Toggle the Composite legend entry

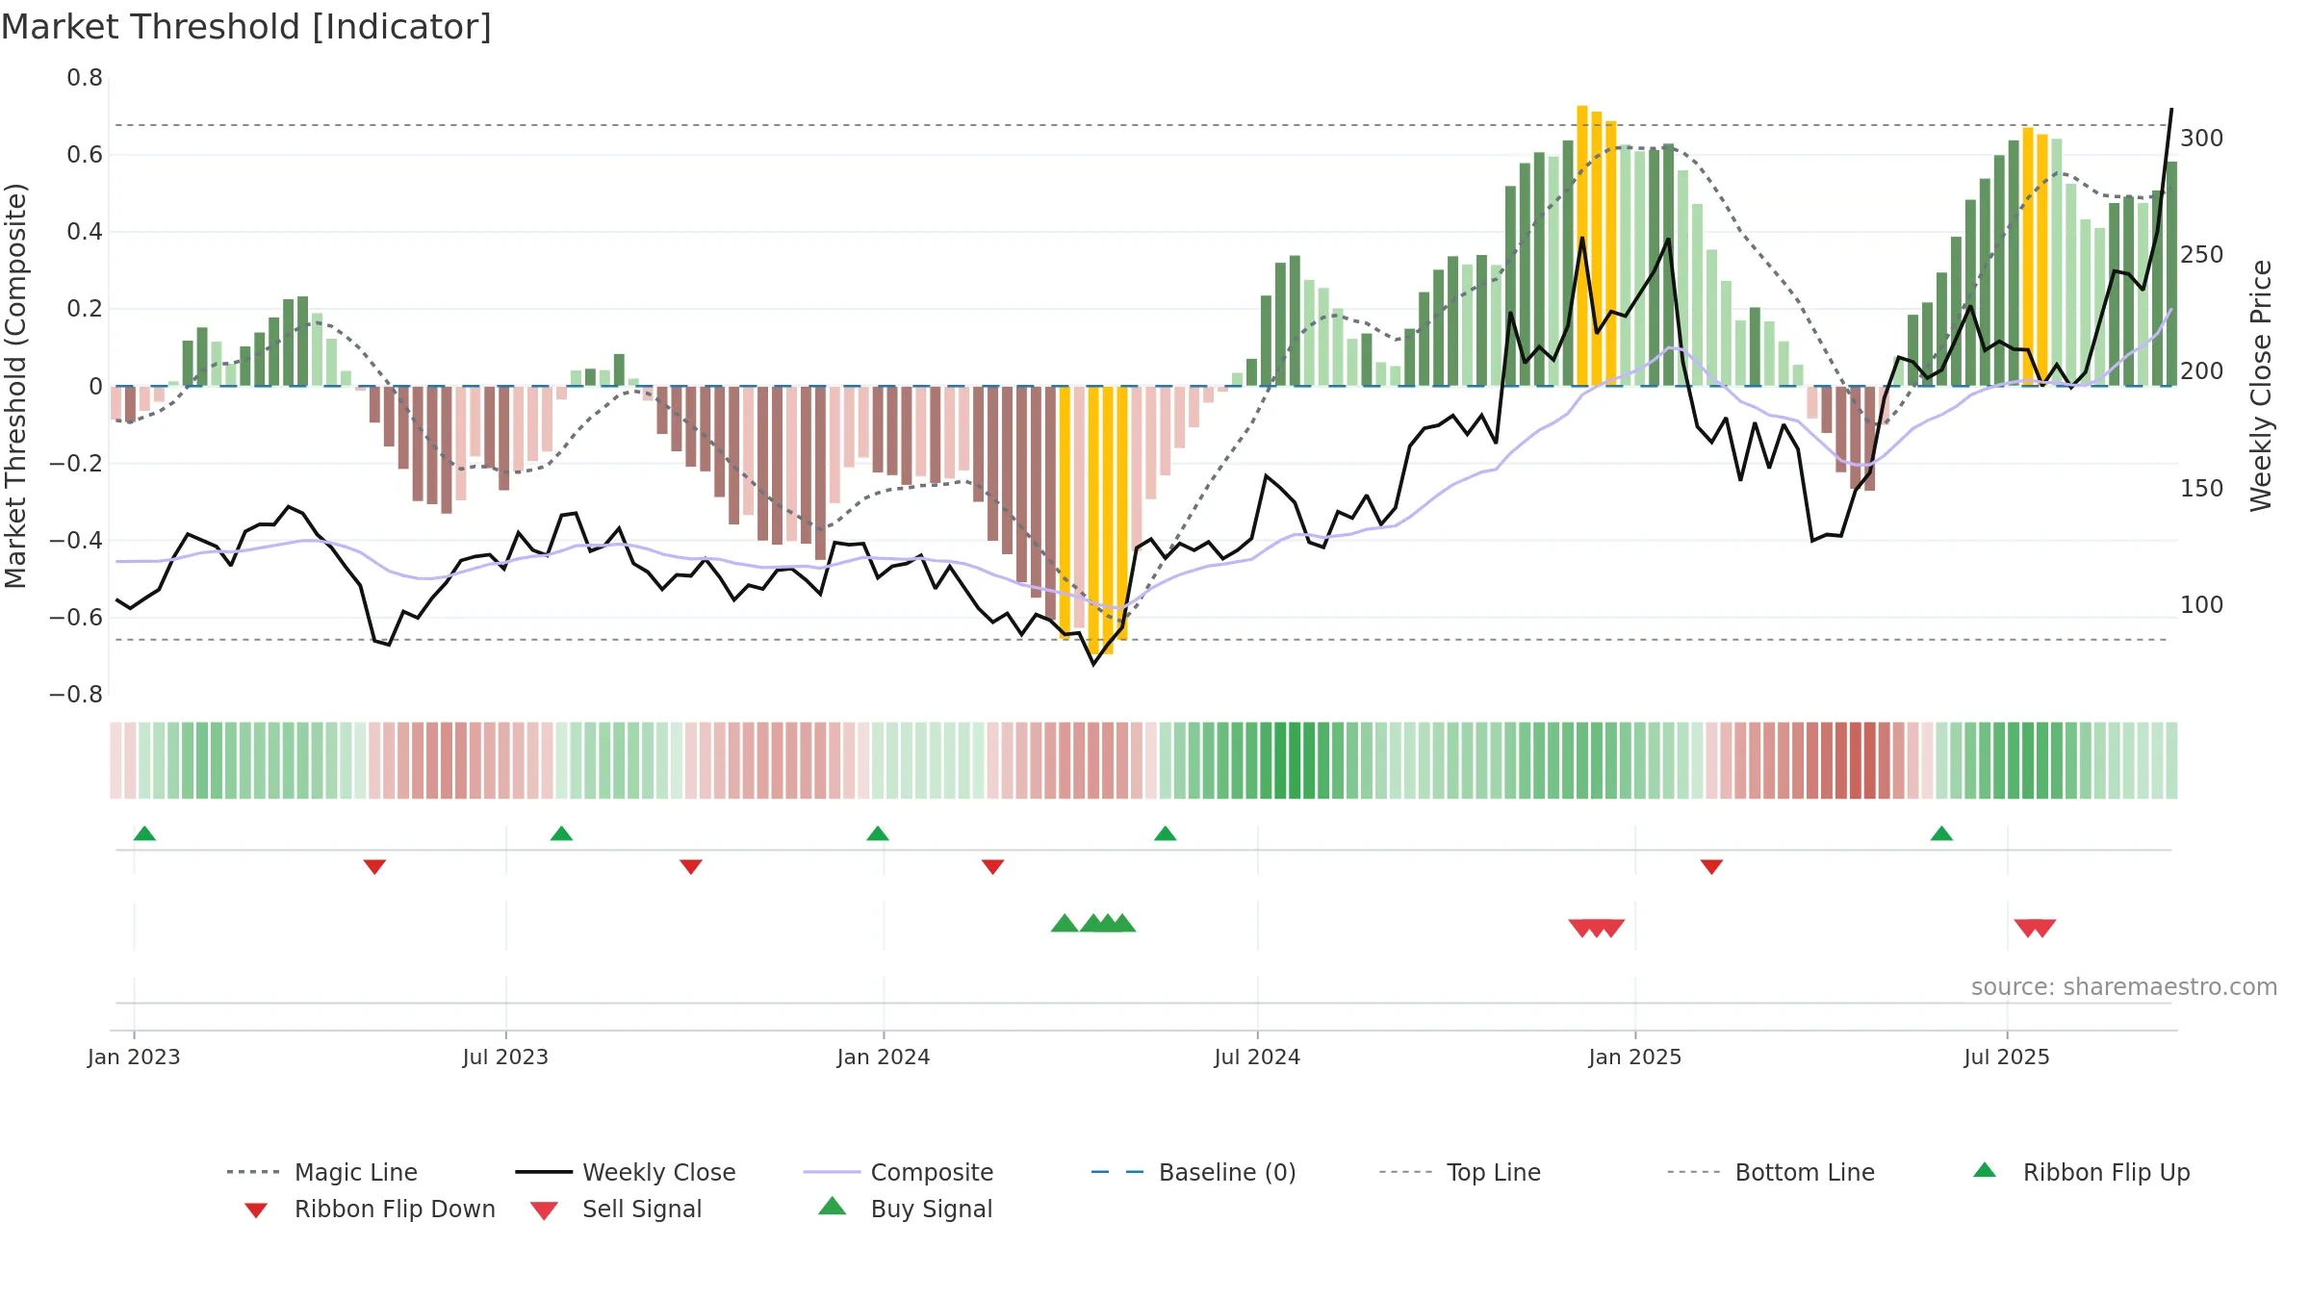click(898, 1172)
